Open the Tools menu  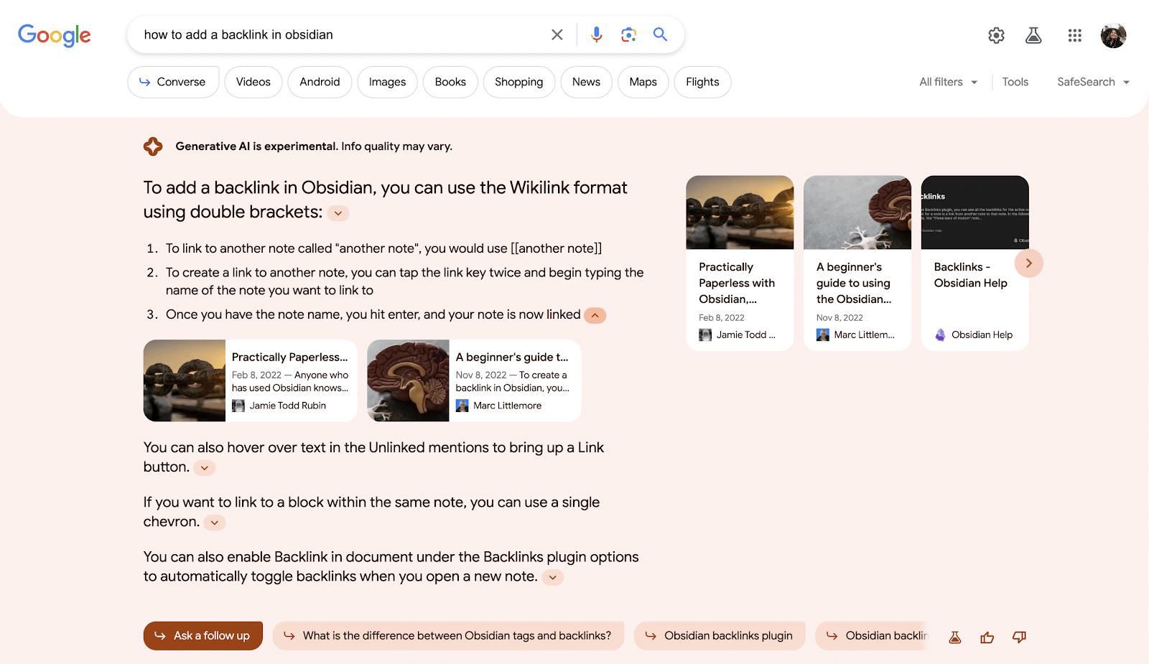tap(1015, 82)
